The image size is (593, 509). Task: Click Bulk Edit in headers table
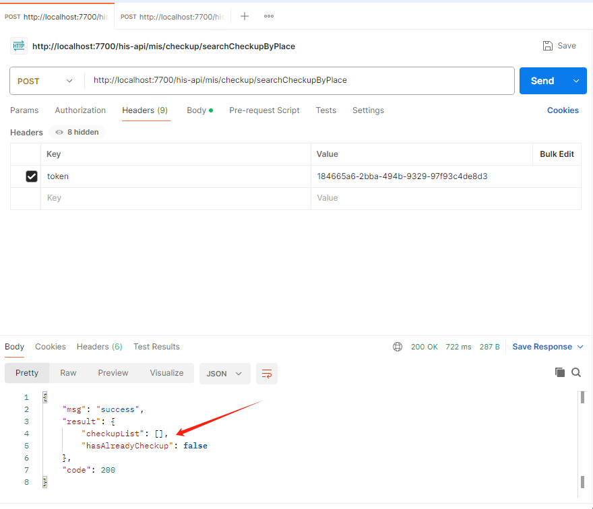click(557, 154)
